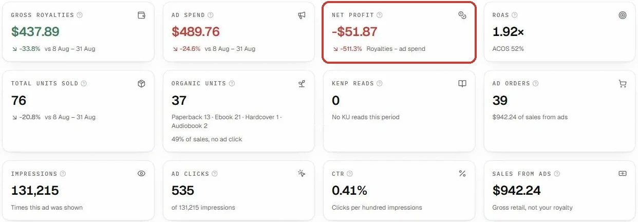638x222 pixels.
Task: Open the help tooltip beside KENP Reads
Action: click(380, 84)
